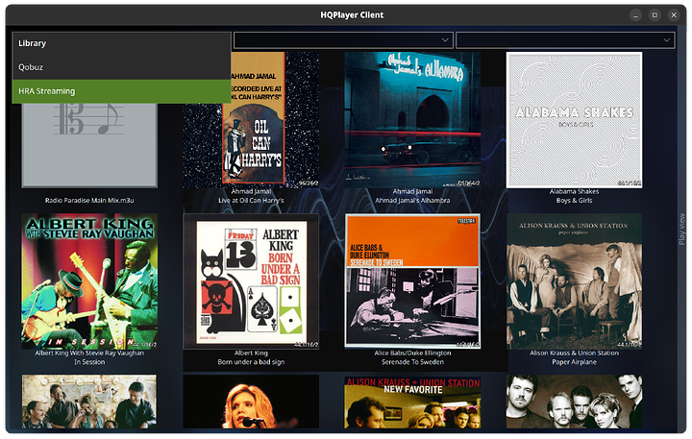Screen dimensions: 692x439
Task: Maximize the HQPlayer Client window
Action: click(x=655, y=15)
